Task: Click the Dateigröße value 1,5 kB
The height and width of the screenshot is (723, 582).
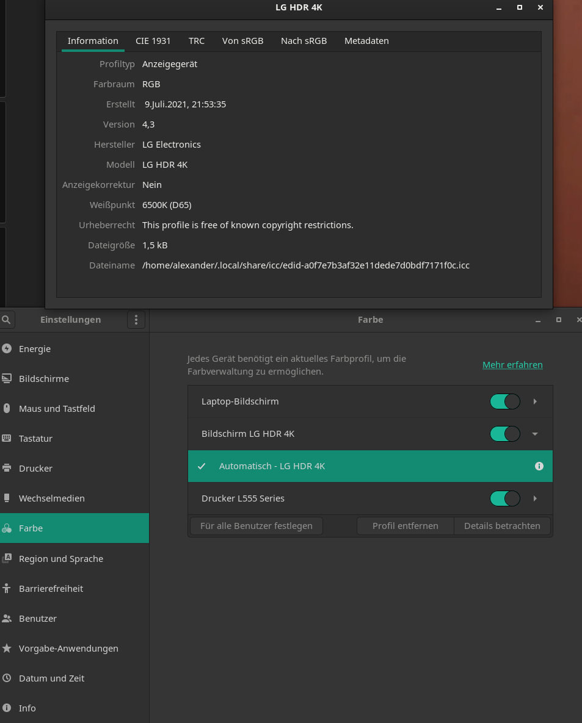Action: [x=155, y=245]
